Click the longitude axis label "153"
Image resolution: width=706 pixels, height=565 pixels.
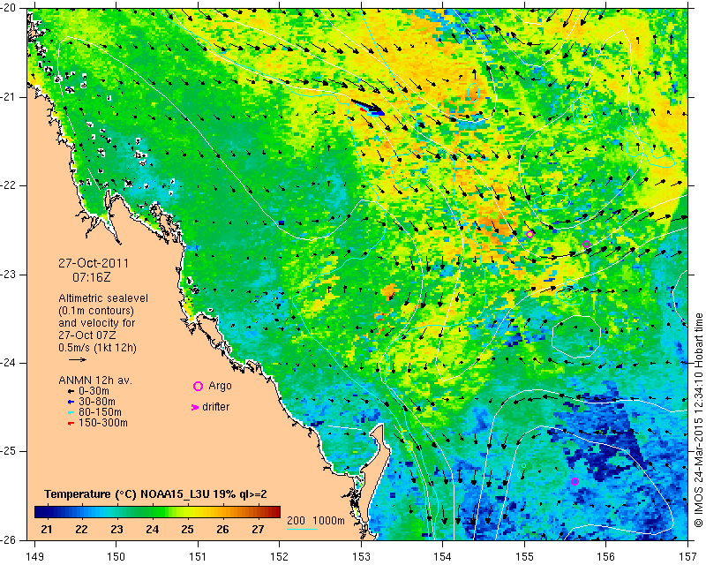[x=361, y=557]
